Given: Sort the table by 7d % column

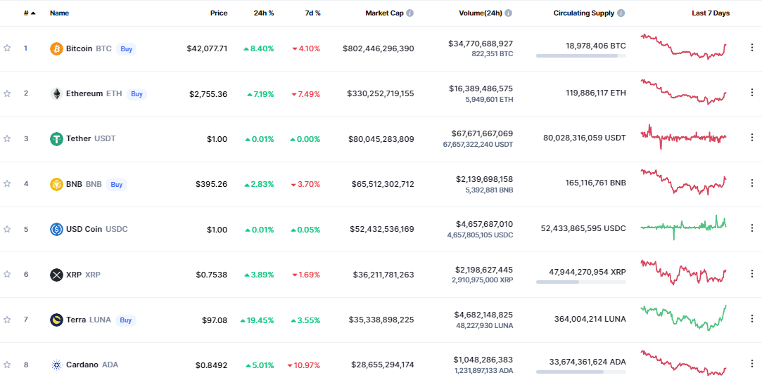Looking at the screenshot, I should click(x=312, y=13).
